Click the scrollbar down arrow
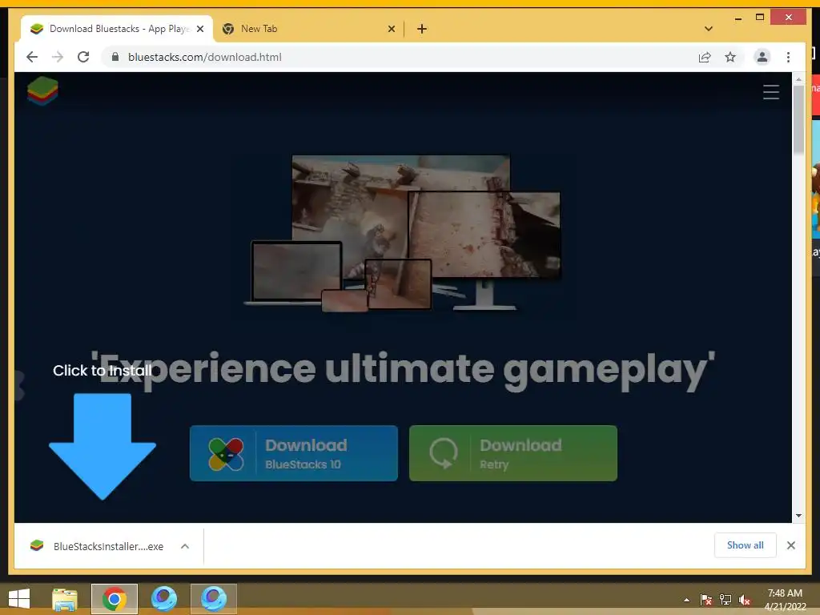 [x=798, y=516]
